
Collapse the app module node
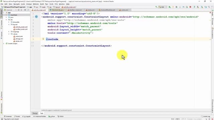pyautogui.click(x=4, y=13)
